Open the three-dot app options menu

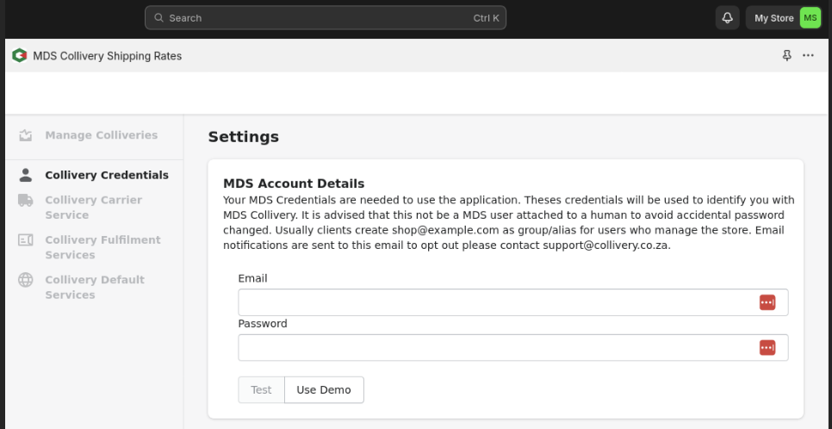[808, 56]
